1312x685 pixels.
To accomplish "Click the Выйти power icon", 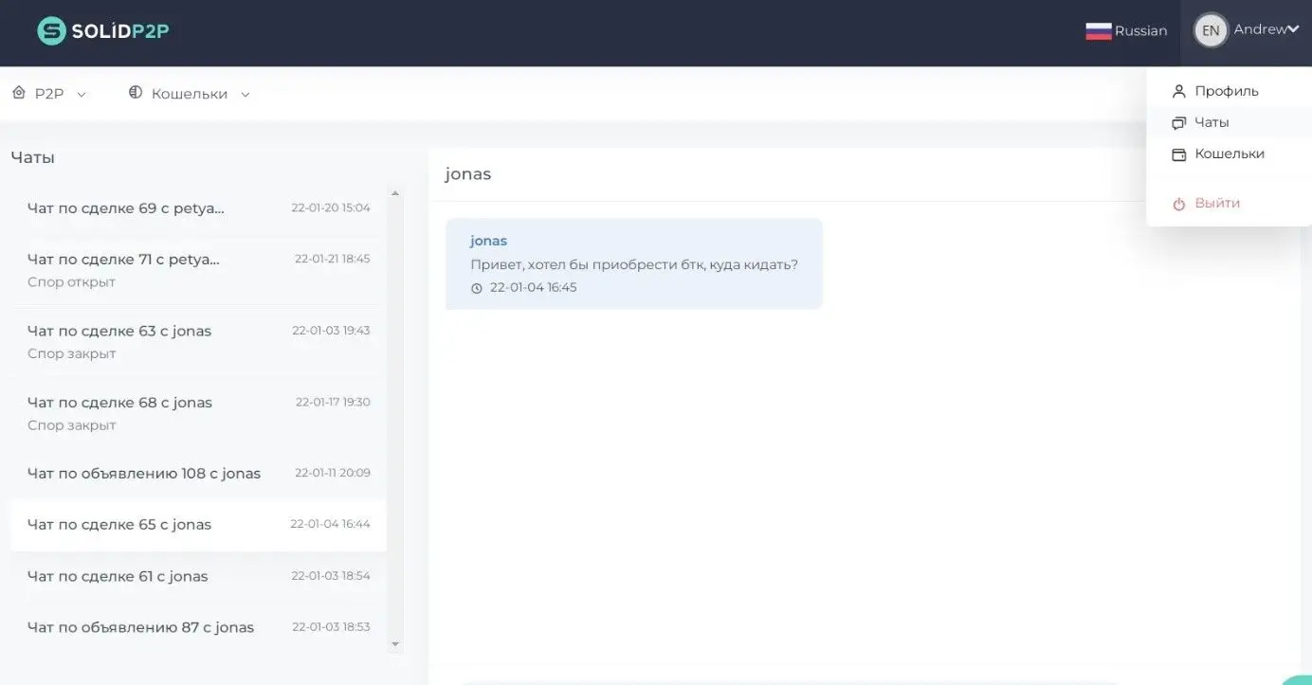I will tap(1178, 204).
